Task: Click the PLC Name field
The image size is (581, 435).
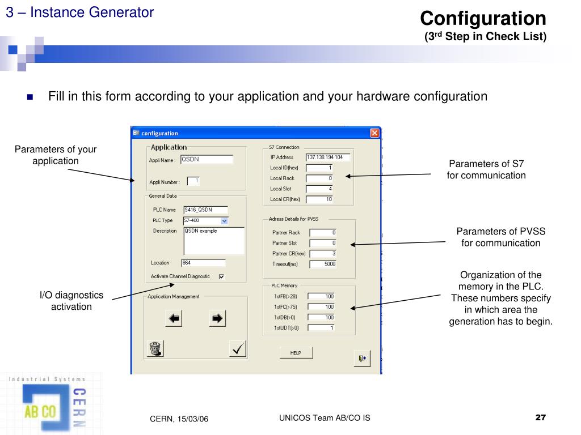Action: tap(205, 210)
